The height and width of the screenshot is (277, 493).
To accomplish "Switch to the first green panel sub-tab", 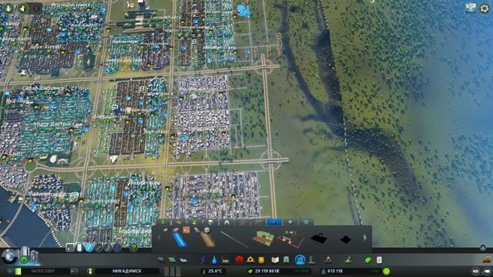I will pyautogui.click(x=163, y=222).
